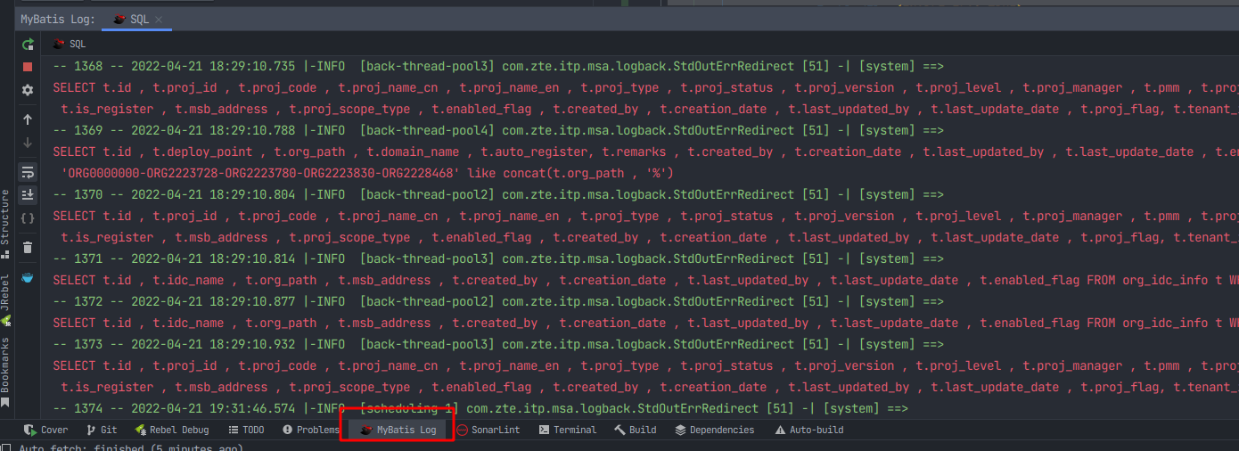The height and width of the screenshot is (451, 1239).
Task: Close the SQL tab
Action: point(159,19)
